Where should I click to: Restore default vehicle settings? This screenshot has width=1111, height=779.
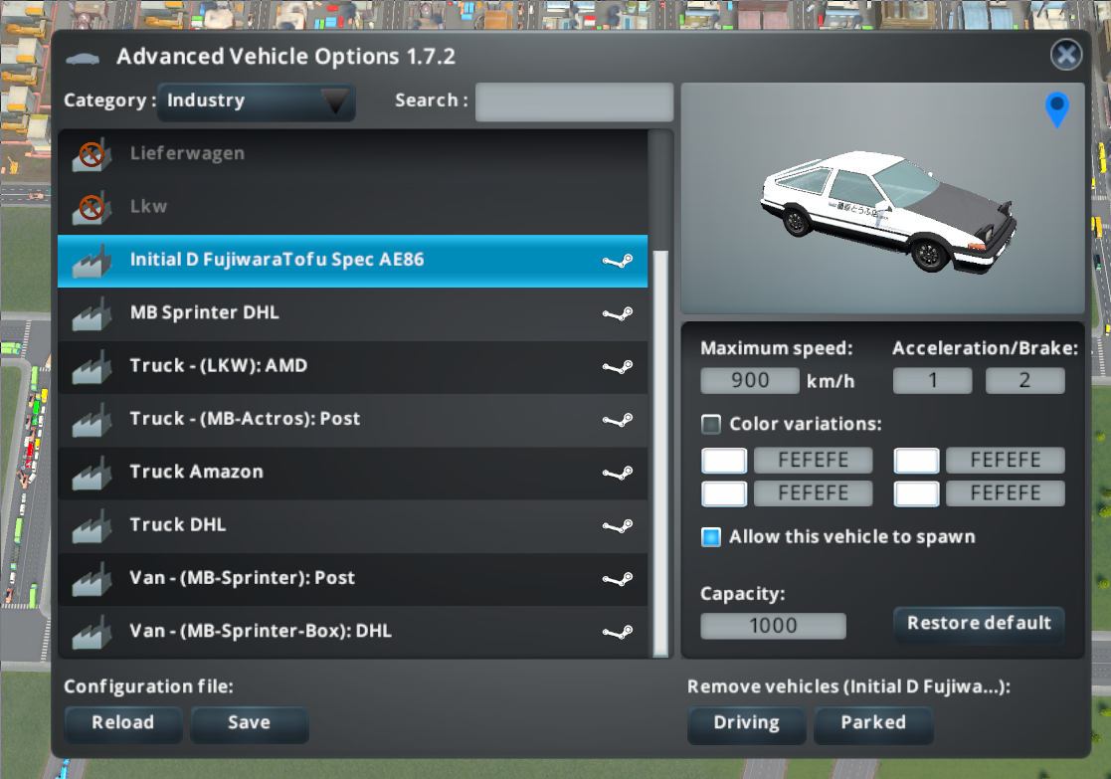pos(979,624)
